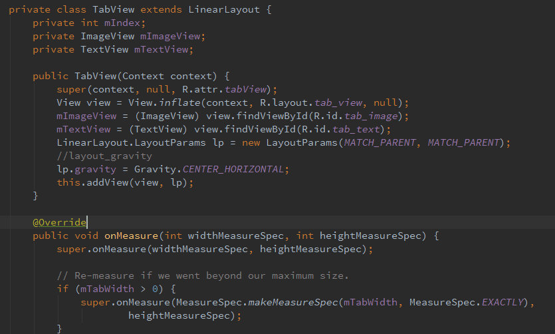Click the addView method call

point(108,182)
